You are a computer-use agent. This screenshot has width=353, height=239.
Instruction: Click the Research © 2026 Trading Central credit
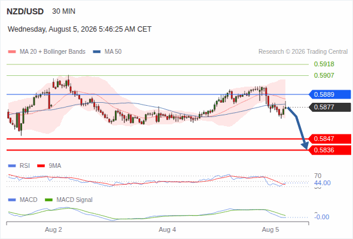tap(303, 52)
